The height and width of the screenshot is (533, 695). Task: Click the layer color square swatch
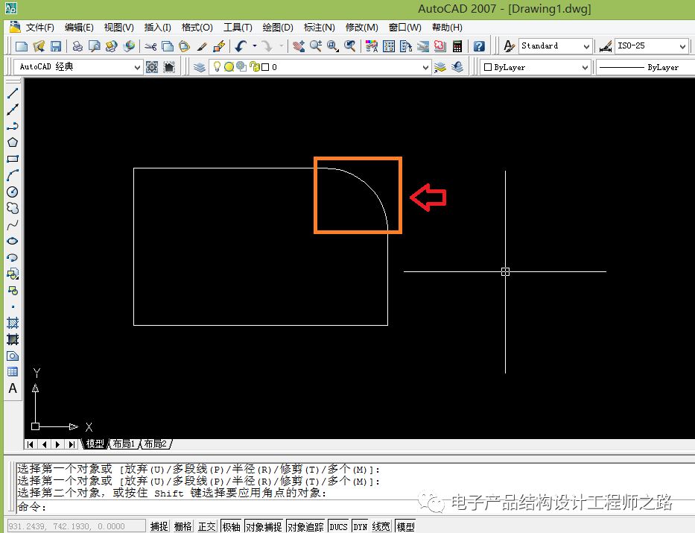point(265,67)
